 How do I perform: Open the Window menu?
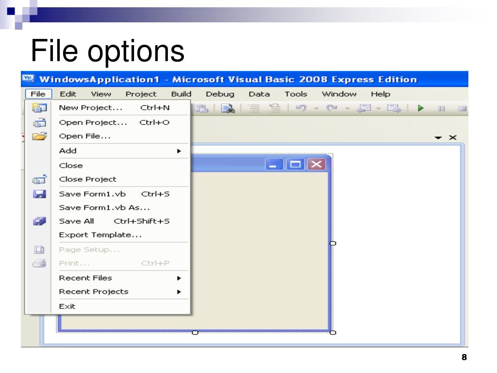339,94
